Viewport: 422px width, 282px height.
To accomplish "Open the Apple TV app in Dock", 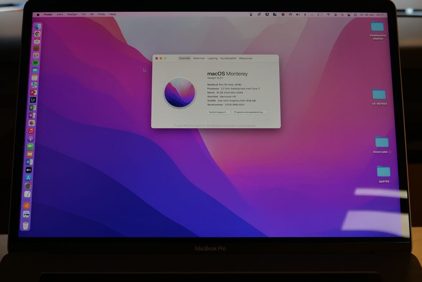I will (x=29, y=170).
